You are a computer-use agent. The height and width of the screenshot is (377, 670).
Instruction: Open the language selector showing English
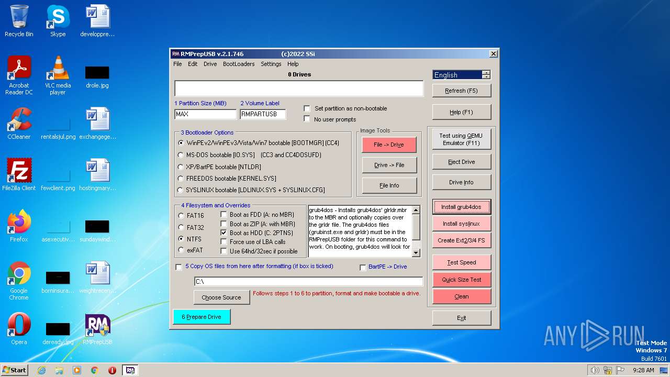click(461, 75)
